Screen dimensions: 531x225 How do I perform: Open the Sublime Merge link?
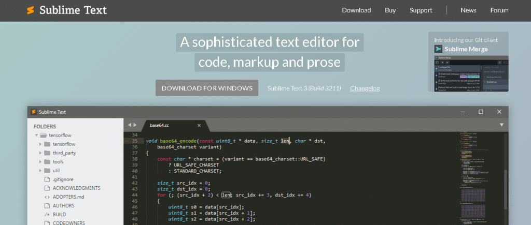(x=466, y=49)
